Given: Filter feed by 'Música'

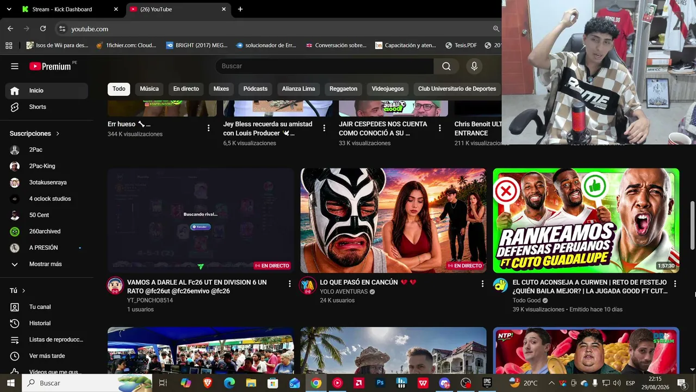Looking at the screenshot, I should (150, 89).
